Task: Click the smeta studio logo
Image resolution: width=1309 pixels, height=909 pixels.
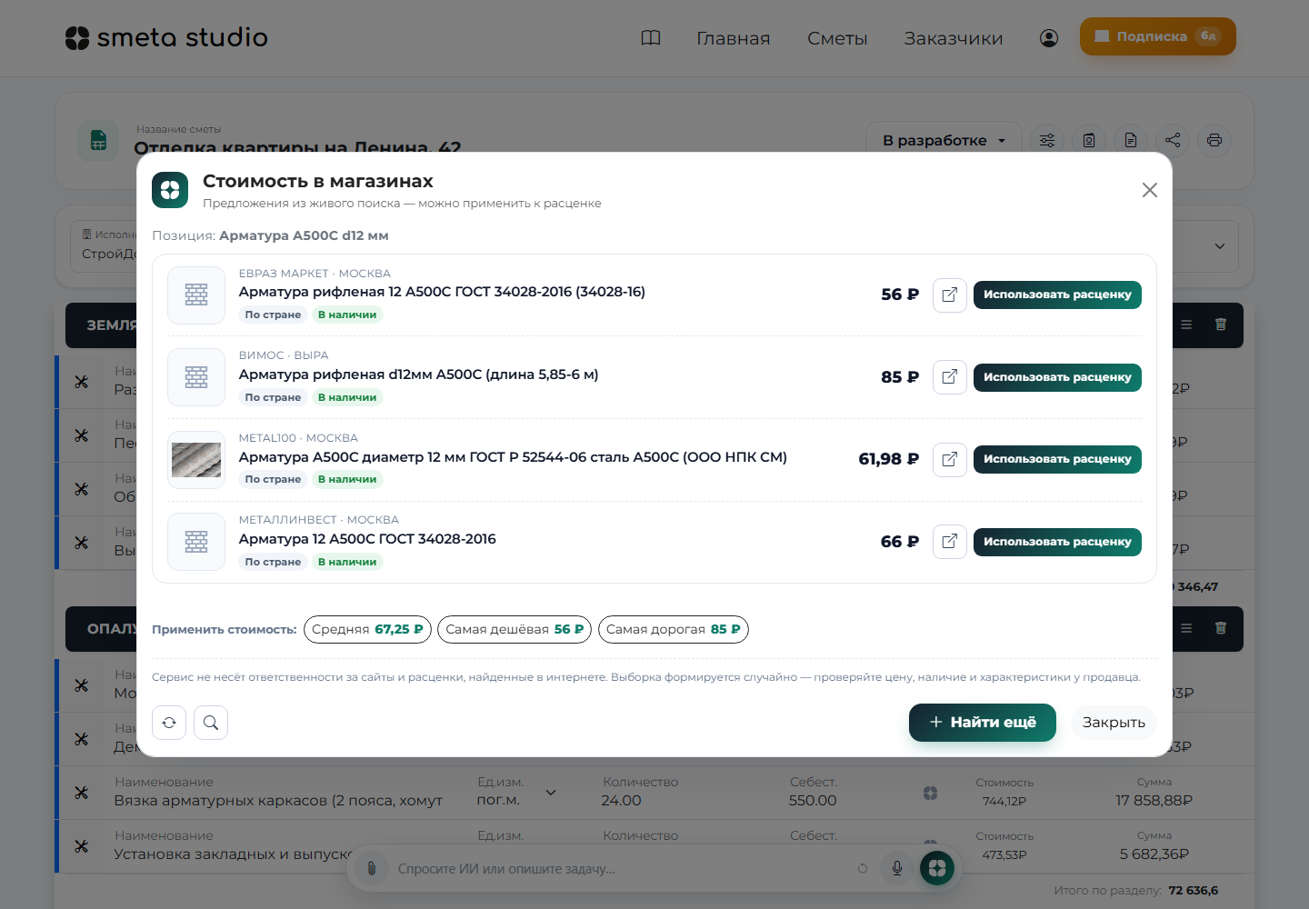Action: coord(166,37)
